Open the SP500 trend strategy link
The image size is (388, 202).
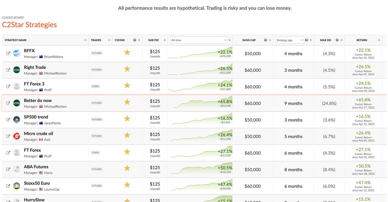(x=36, y=117)
